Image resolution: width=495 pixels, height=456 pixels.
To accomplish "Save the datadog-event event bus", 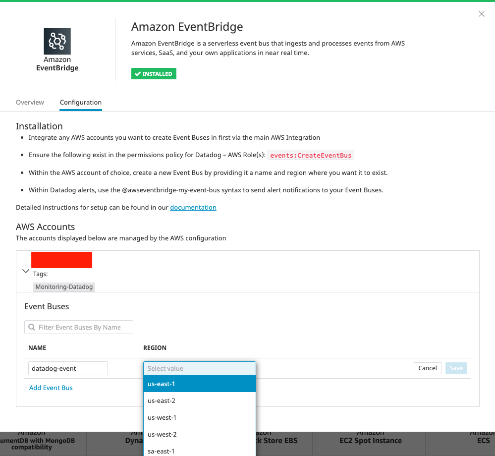I will (456, 368).
